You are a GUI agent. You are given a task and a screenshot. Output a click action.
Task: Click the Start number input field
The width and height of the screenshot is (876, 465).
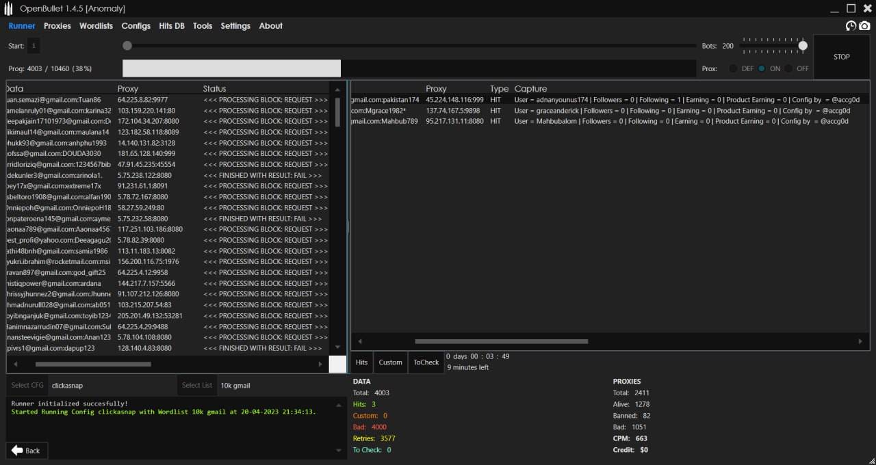(34, 46)
